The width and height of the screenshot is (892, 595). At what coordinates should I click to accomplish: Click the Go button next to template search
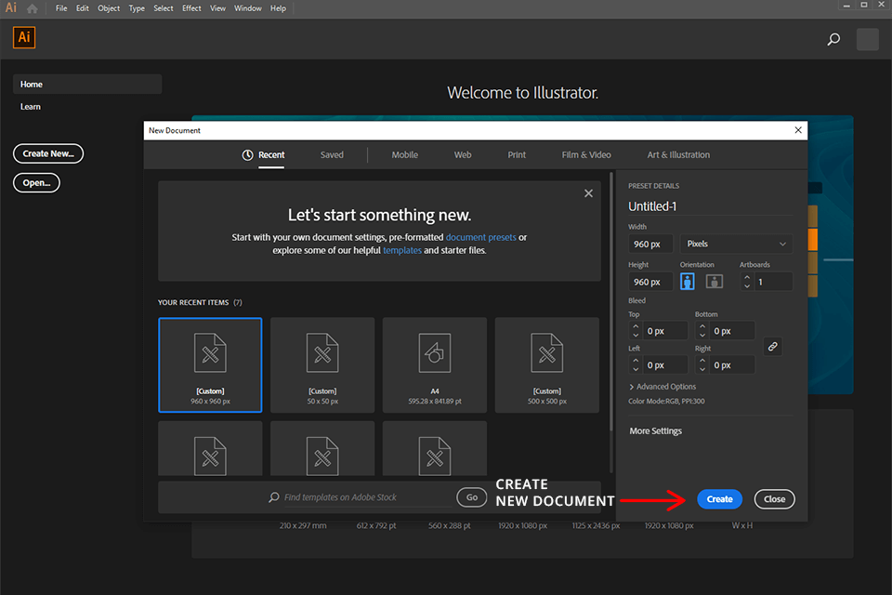471,496
